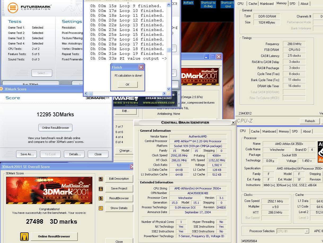Viewport: 323px width, 243px height.
Task: Click Save Project button
Action: click(x=119, y=189)
